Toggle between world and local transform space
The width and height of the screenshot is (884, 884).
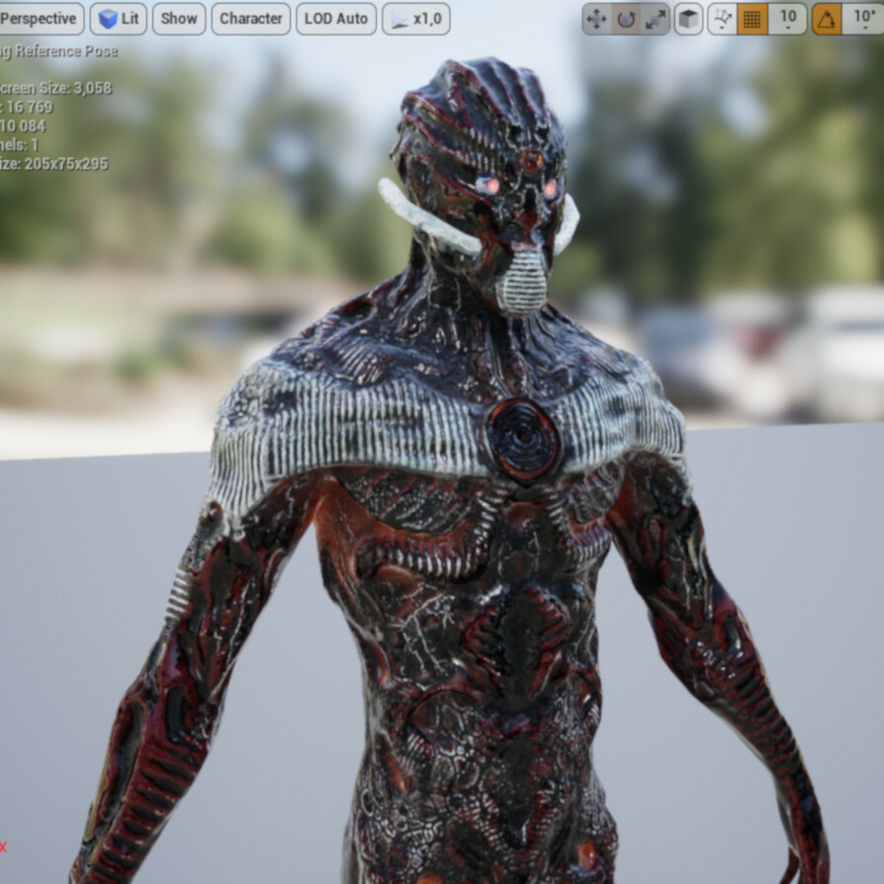(x=687, y=17)
